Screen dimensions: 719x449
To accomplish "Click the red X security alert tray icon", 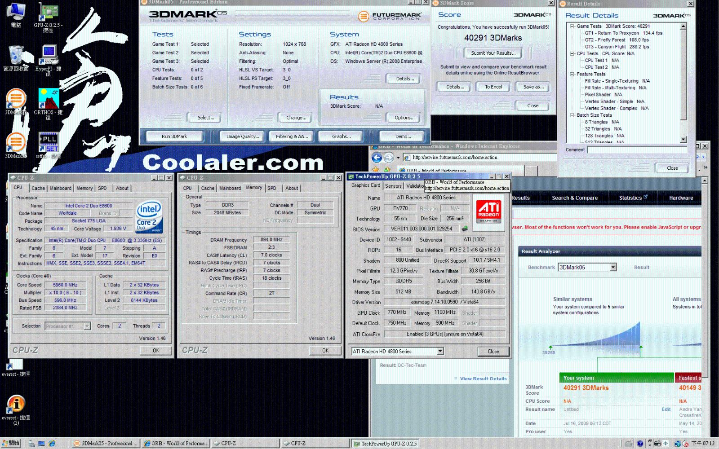I will 685,444.
